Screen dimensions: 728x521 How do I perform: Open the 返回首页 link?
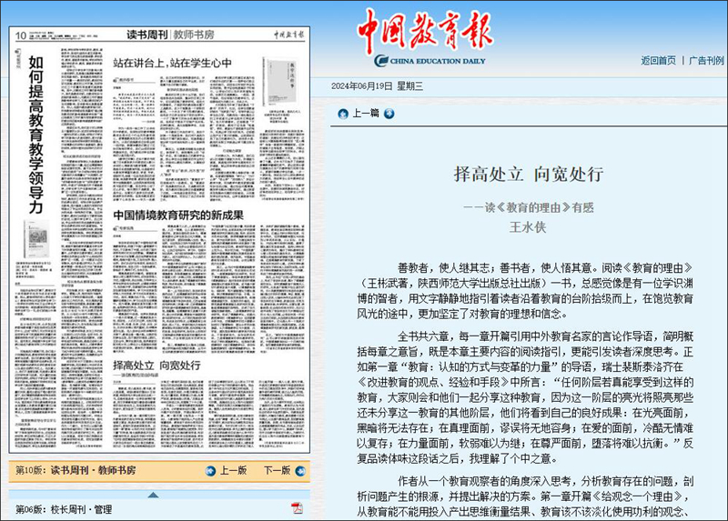pos(658,60)
